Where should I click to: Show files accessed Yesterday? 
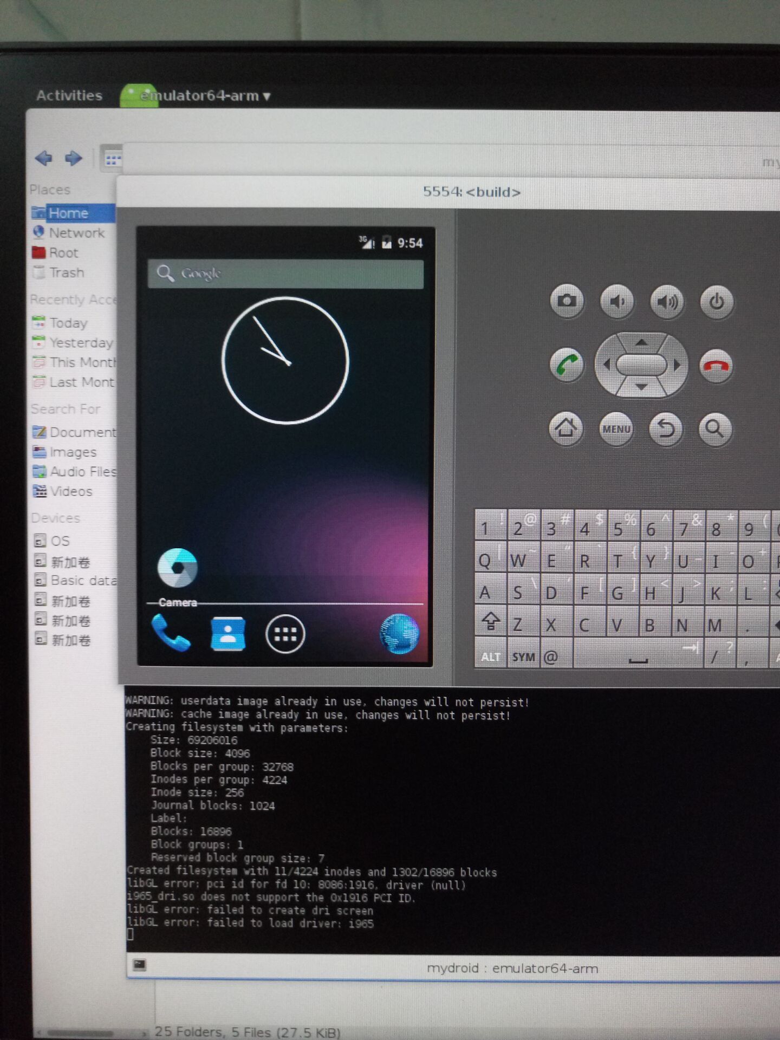73,343
